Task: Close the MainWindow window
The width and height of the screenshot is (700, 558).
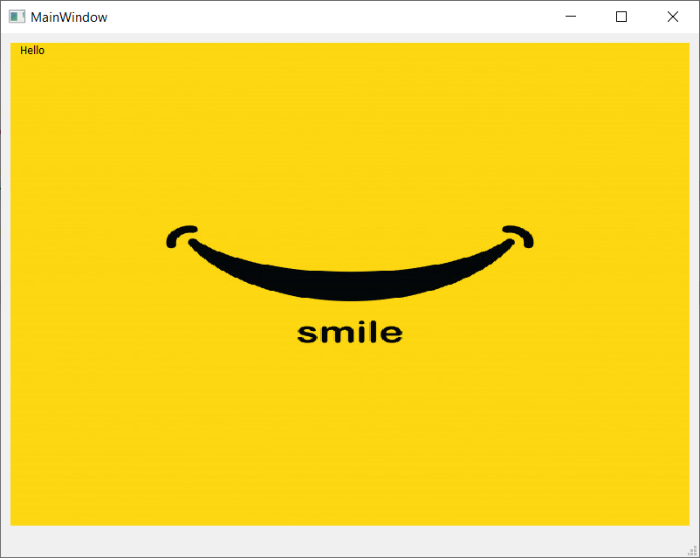Action: pyautogui.click(x=673, y=17)
